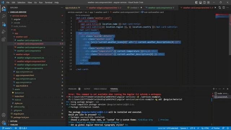The image size is (231, 130).
Task: Switch to Untitled-1 editor tab
Action: 135,8
